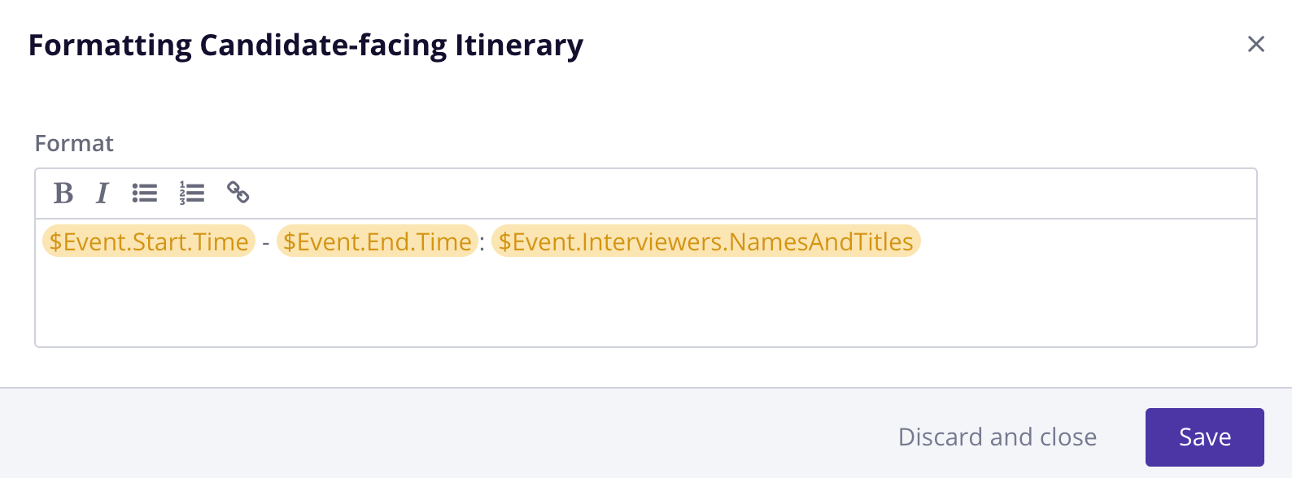Click the $Event.Interviewers.NamesAndTitles token

(x=705, y=241)
